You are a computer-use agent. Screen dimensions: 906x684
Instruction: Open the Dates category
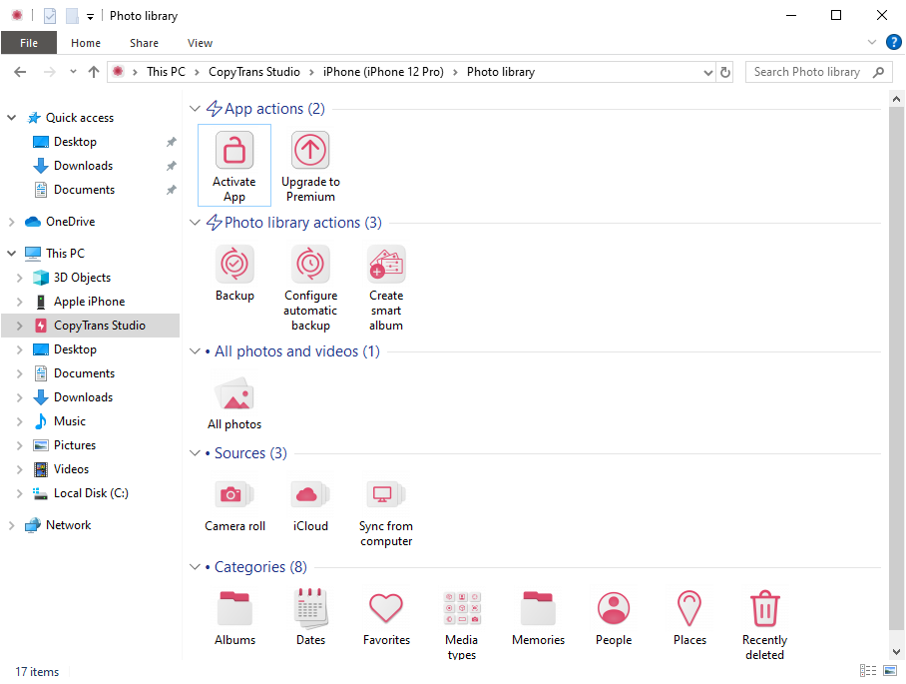click(x=310, y=617)
